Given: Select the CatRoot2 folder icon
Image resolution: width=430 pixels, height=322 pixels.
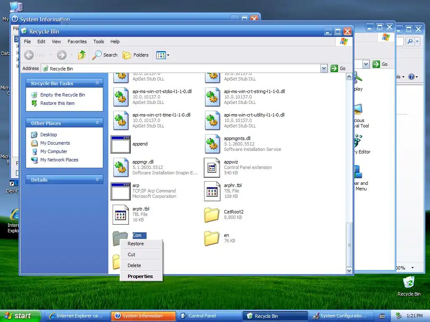Looking at the screenshot, I should 212,215.
